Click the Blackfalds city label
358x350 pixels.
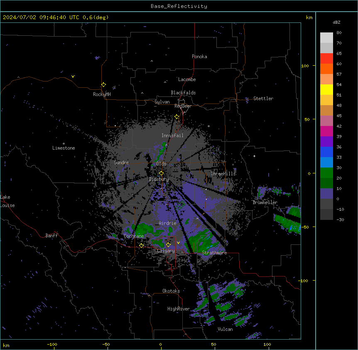click(183, 93)
